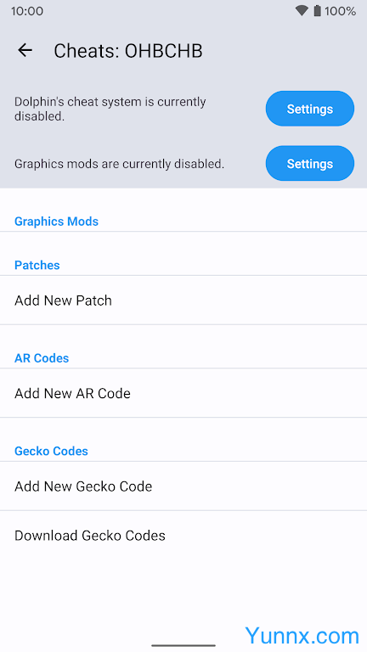The height and width of the screenshot is (652, 367).
Task: Go back using the arrow icon
Action: pos(25,50)
